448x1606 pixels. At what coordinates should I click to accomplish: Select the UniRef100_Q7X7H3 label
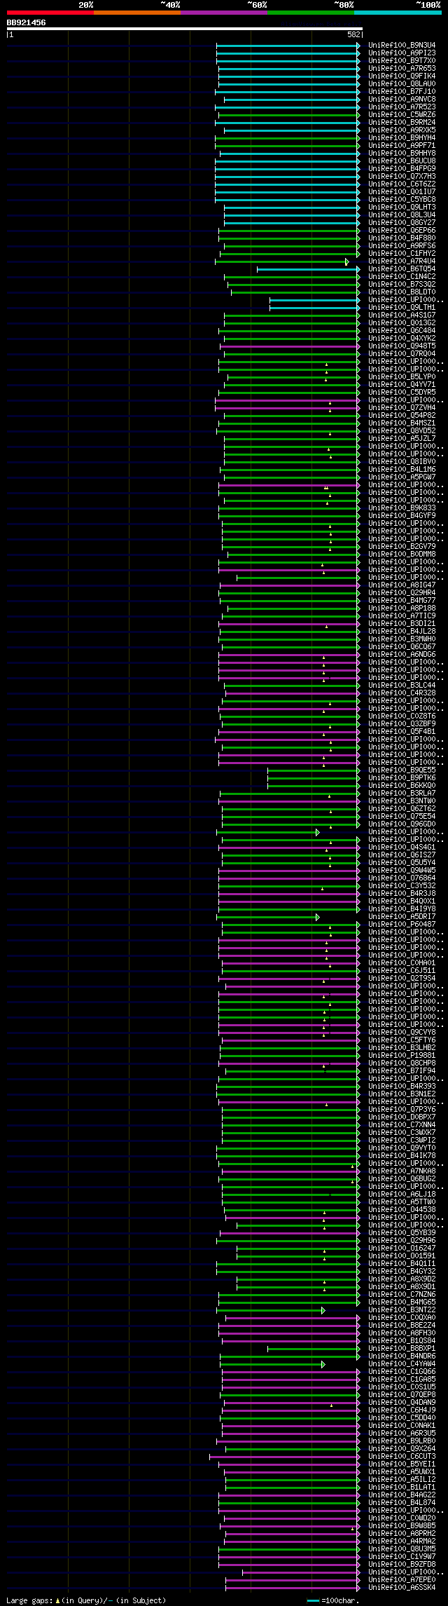pyautogui.click(x=402, y=177)
